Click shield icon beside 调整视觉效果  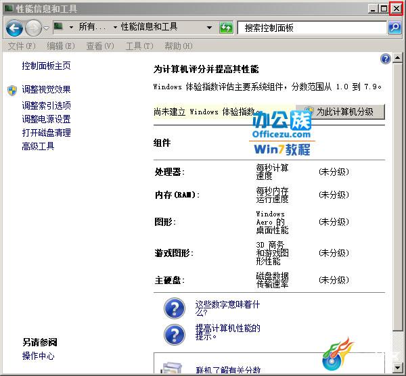[12, 91]
